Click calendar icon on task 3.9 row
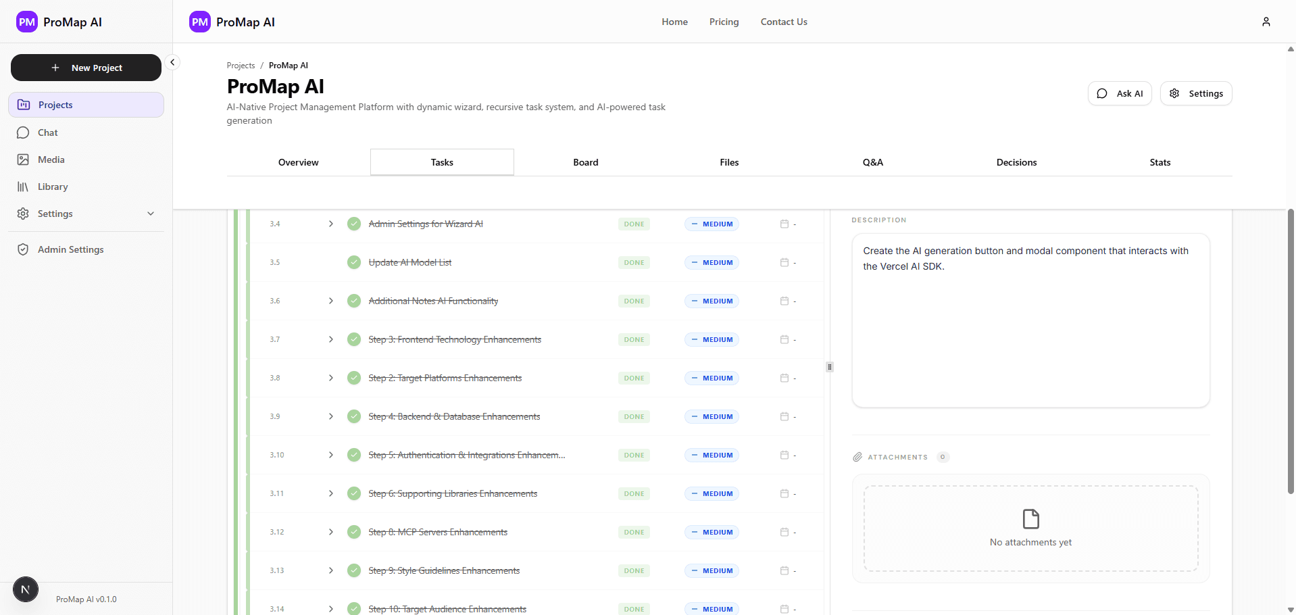 784,416
